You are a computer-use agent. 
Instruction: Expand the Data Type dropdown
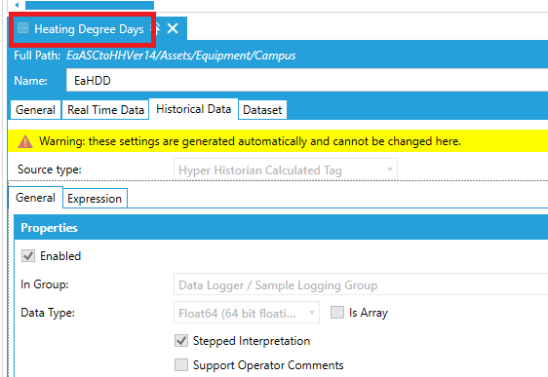click(247, 313)
